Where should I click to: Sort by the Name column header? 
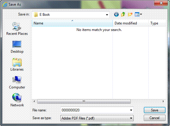tap(72, 23)
